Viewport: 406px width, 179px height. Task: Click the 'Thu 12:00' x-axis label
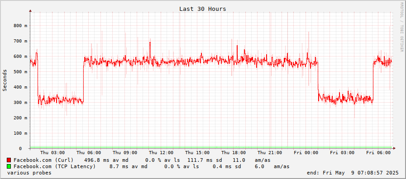point(161,153)
